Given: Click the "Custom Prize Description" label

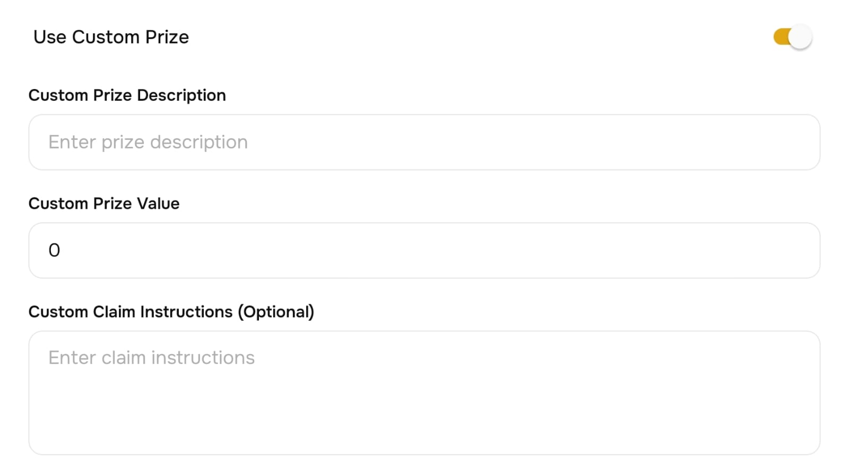Looking at the screenshot, I should coord(127,95).
